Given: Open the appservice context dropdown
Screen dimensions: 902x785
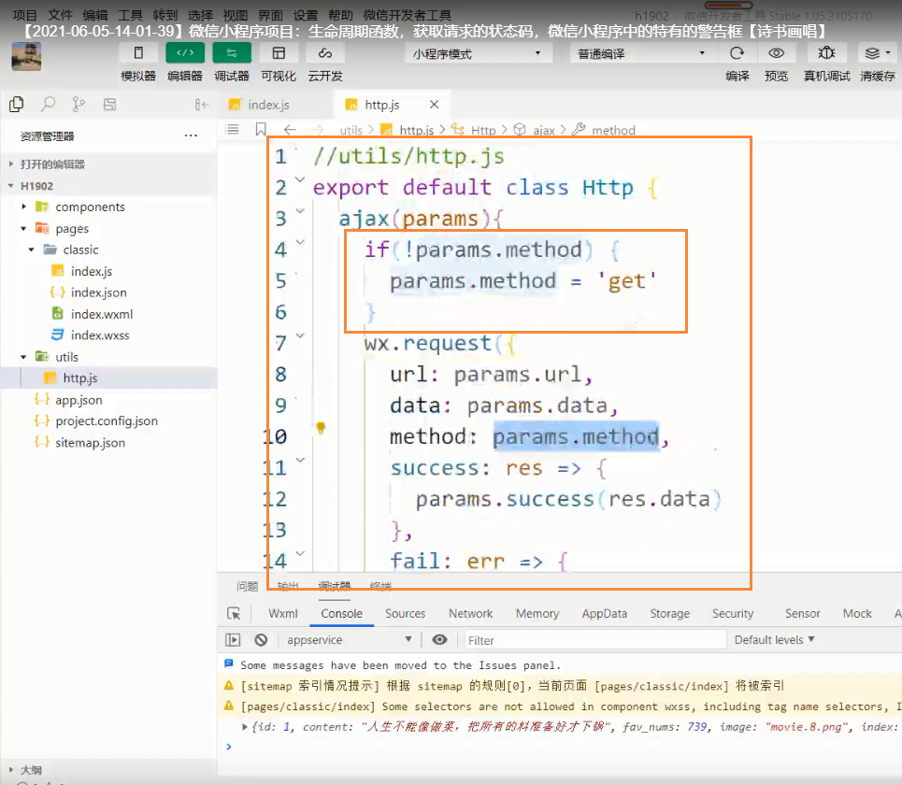Looking at the screenshot, I should 348,639.
